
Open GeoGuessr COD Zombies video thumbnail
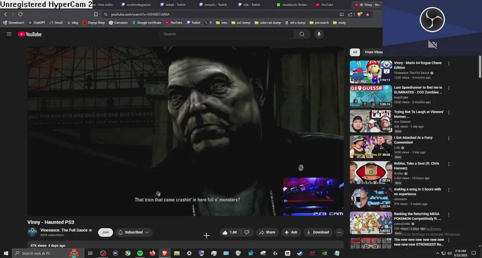click(x=371, y=96)
